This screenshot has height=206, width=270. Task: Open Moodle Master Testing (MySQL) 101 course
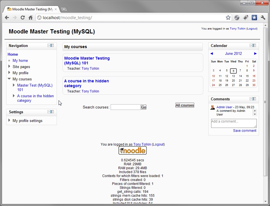click(x=87, y=60)
